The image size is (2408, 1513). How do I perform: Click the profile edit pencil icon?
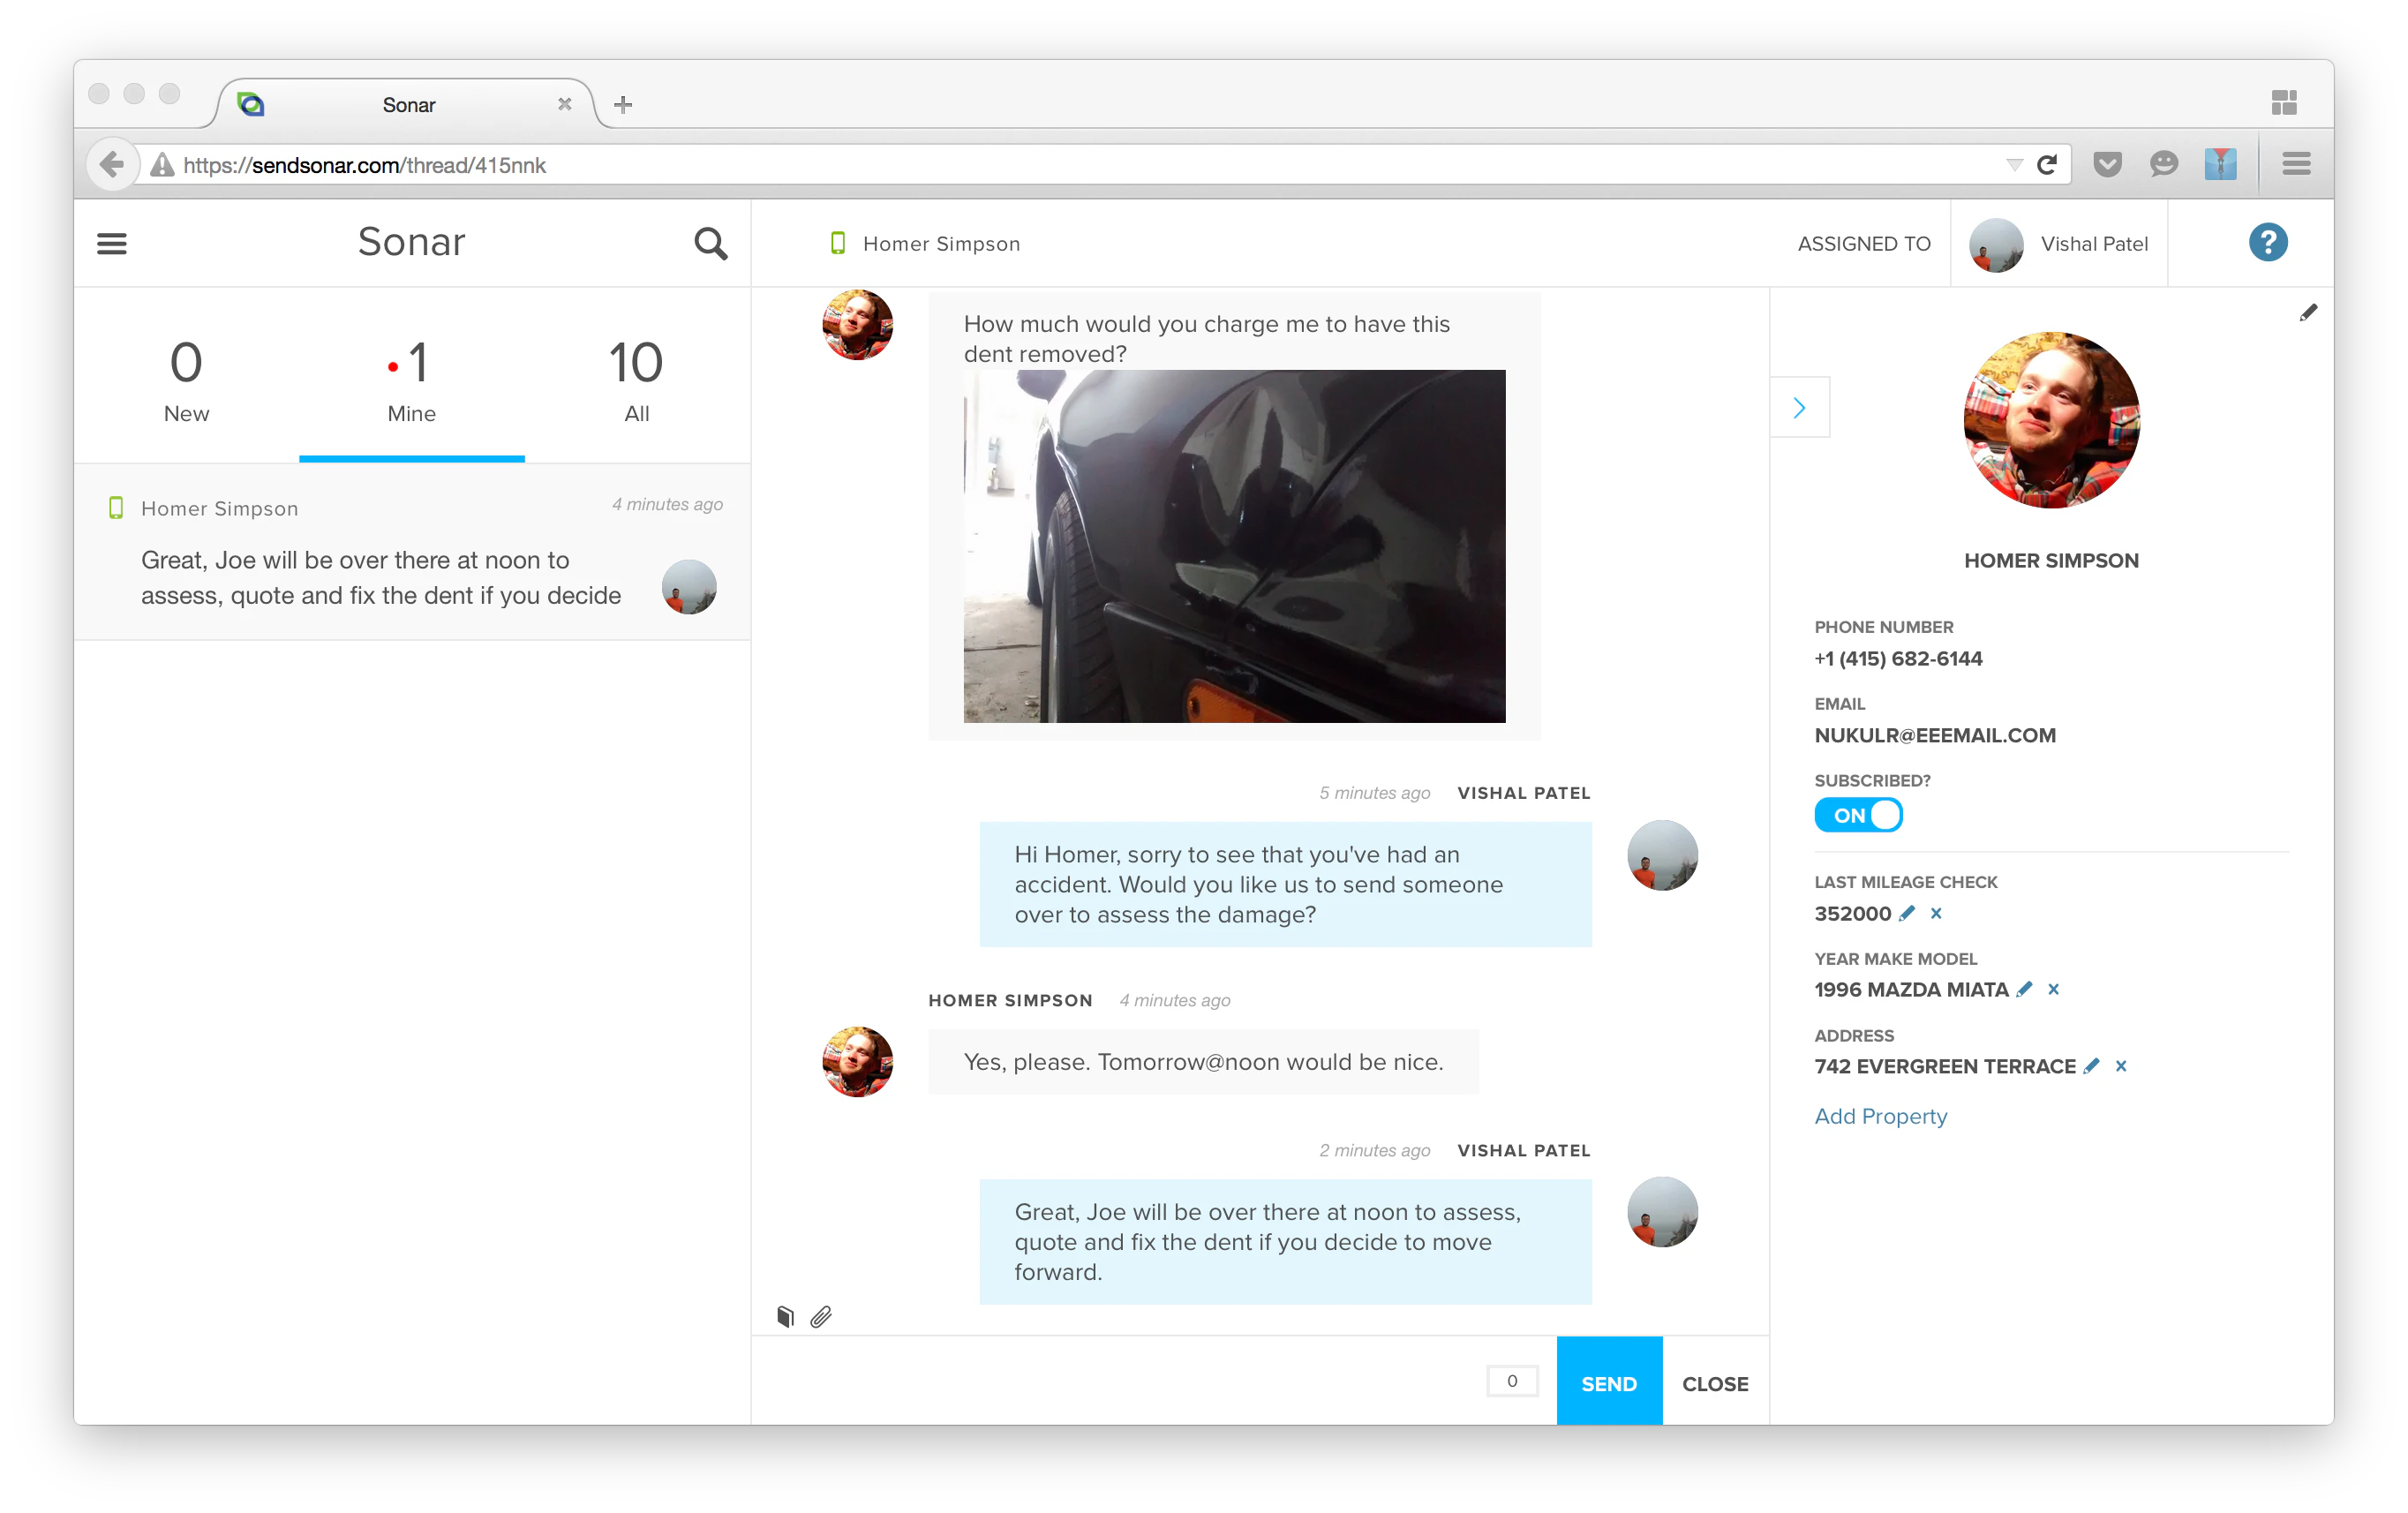click(x=2308, y=313)
